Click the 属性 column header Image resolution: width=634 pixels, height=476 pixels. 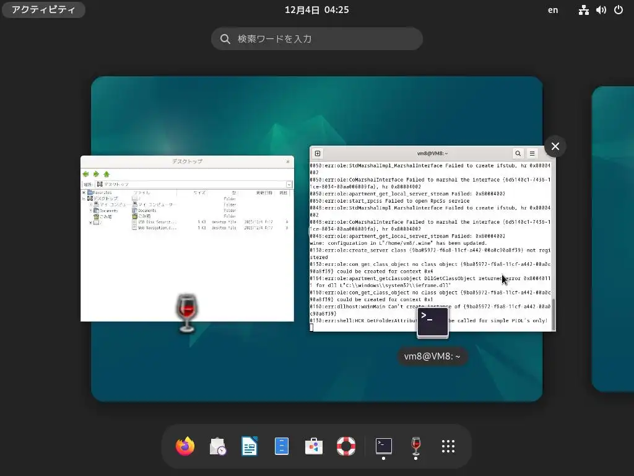[284, 193]
